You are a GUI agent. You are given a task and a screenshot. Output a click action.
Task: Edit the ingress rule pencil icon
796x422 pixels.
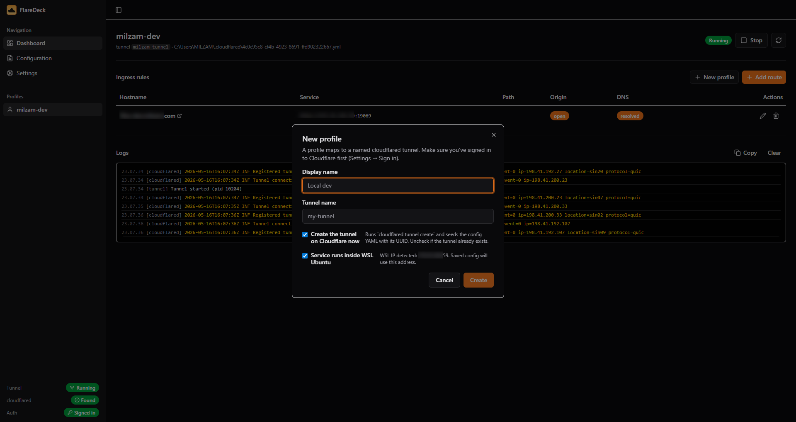763,116
